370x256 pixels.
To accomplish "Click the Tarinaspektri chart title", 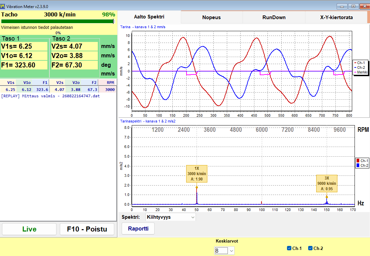I will click(148, 121).
